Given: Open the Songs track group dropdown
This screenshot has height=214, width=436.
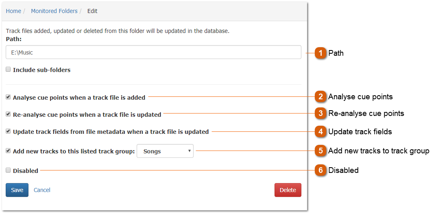Looking at the screenshot, I should (x=165, y=151).
